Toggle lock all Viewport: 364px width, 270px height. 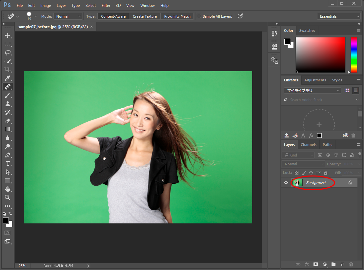tap(326, 173)
